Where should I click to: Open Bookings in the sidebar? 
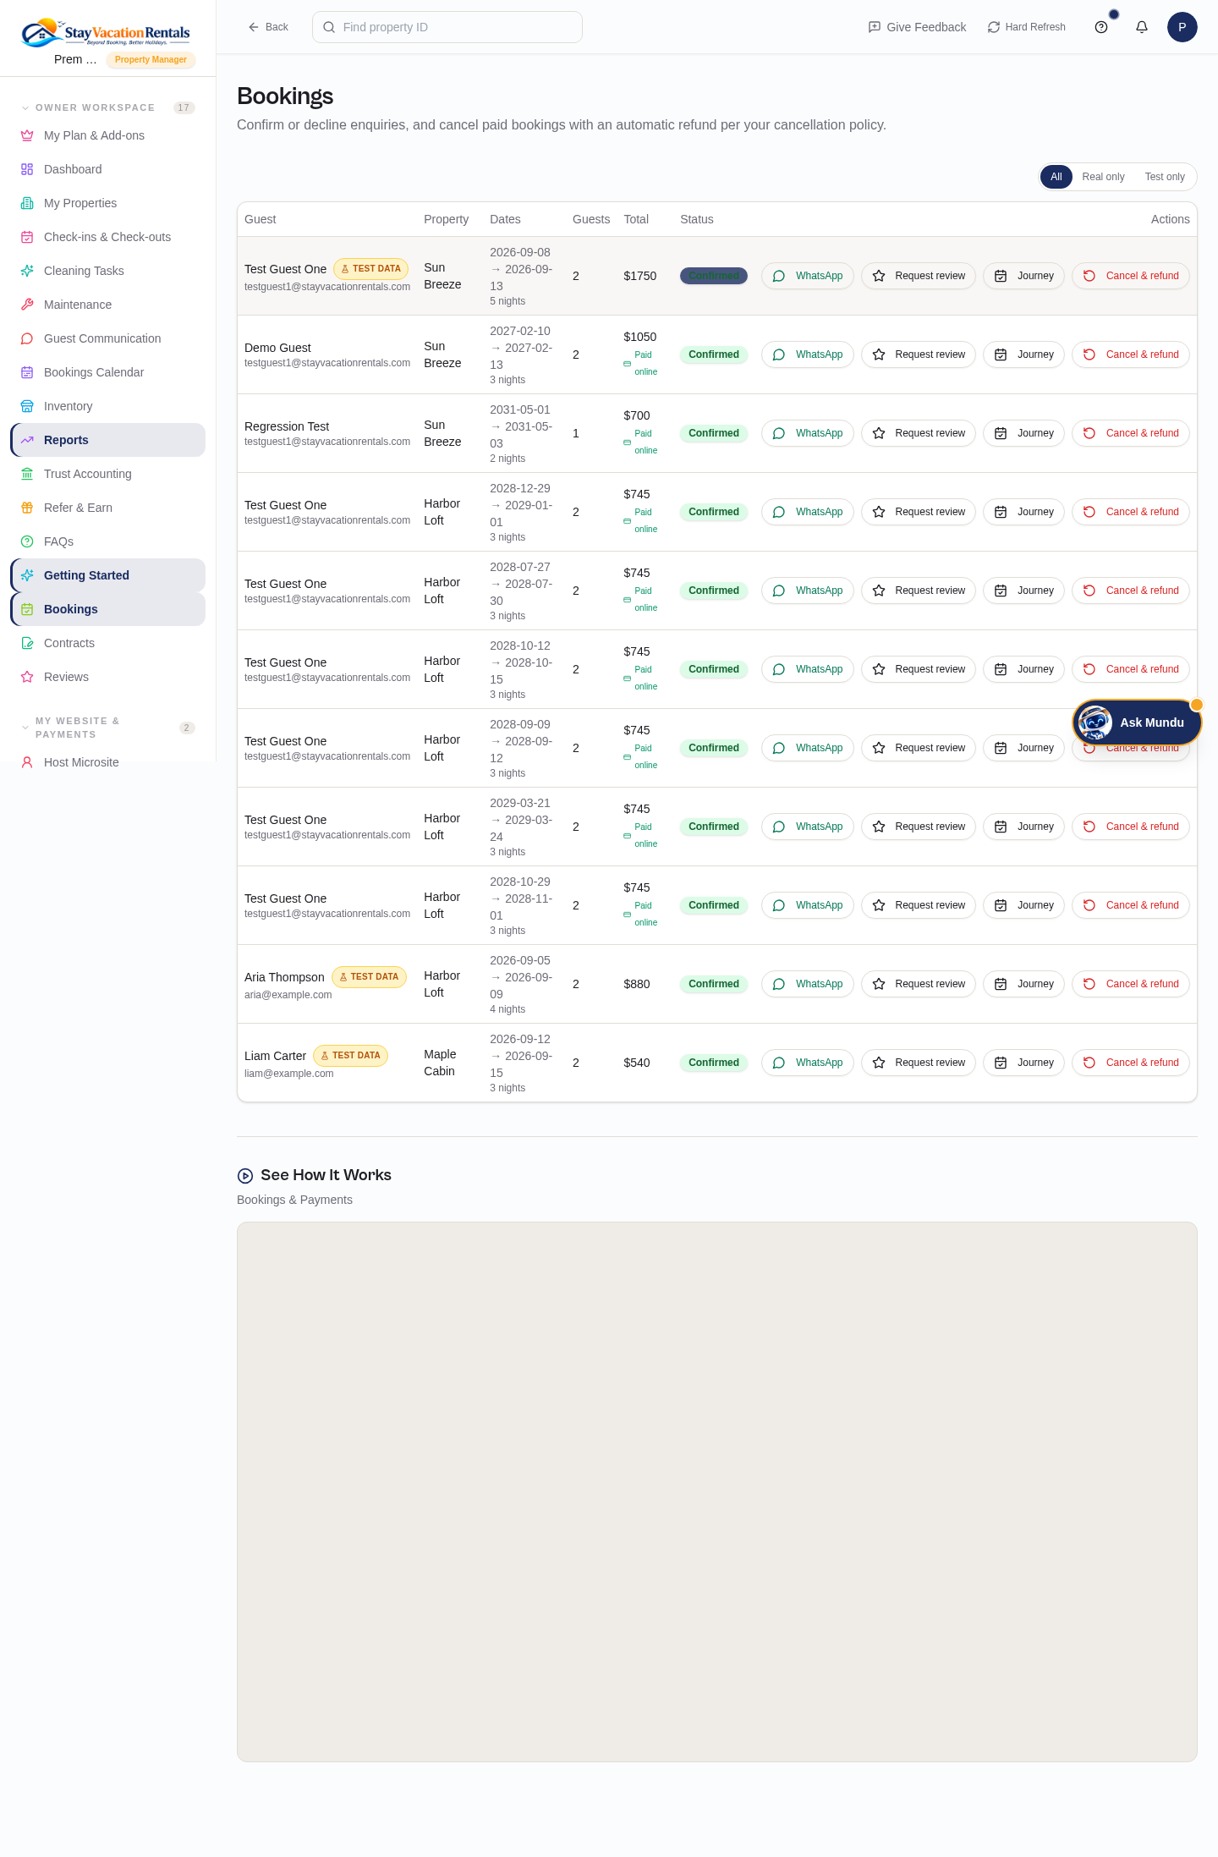pyautogui.click(x=108, y=609)
